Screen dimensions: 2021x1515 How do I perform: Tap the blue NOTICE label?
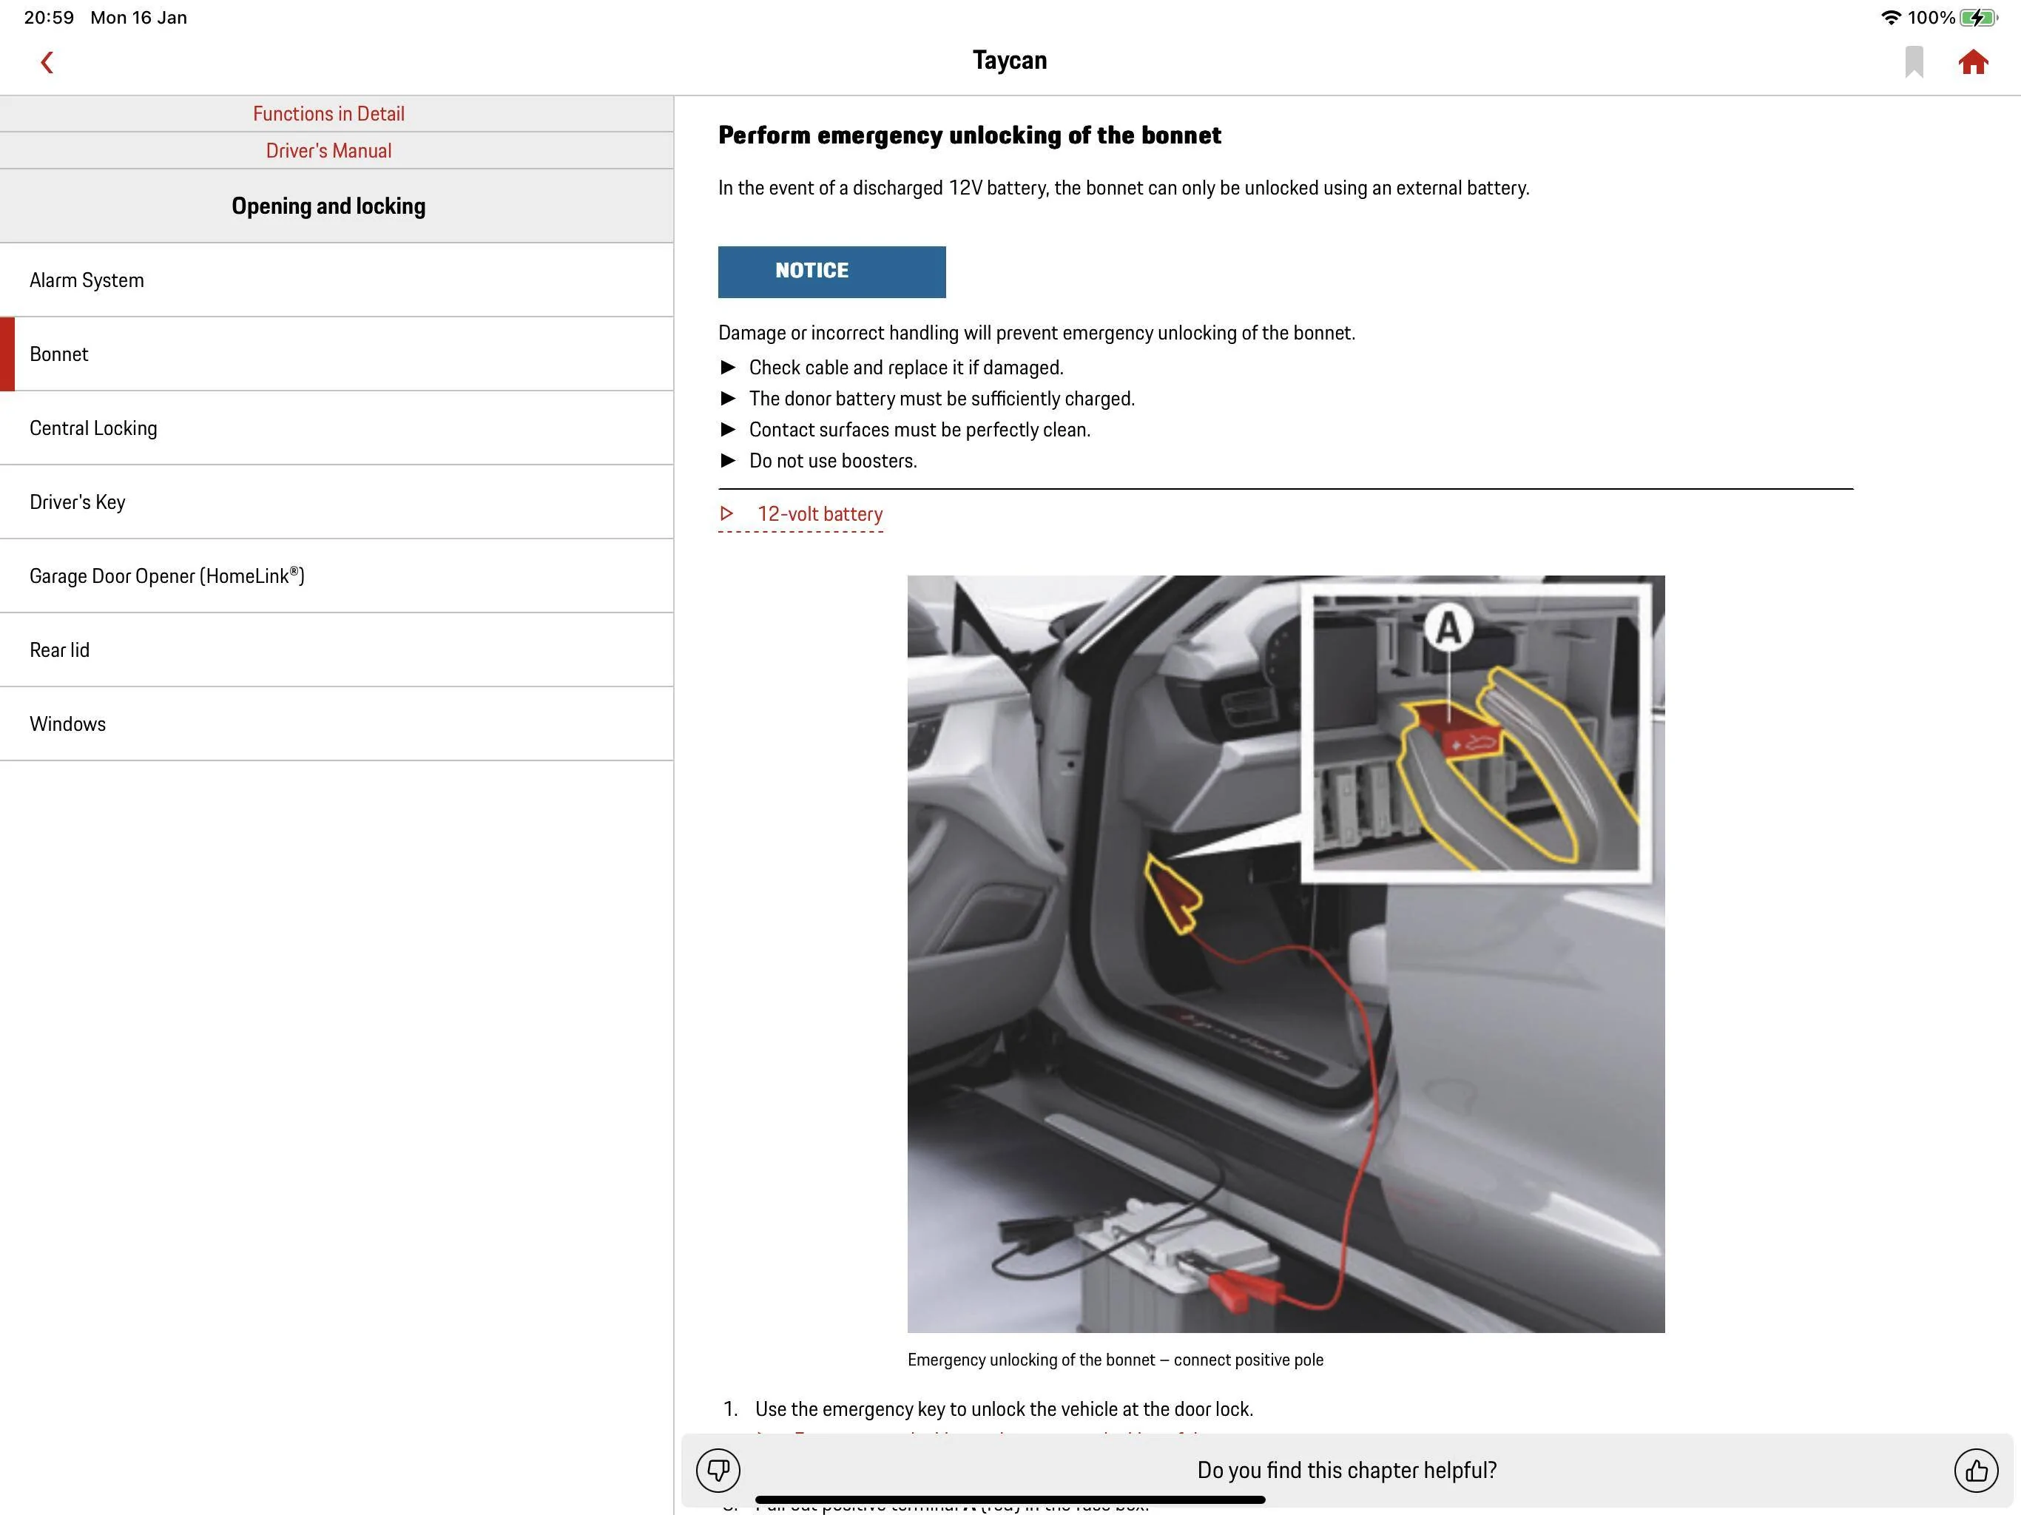click(831, 271)
